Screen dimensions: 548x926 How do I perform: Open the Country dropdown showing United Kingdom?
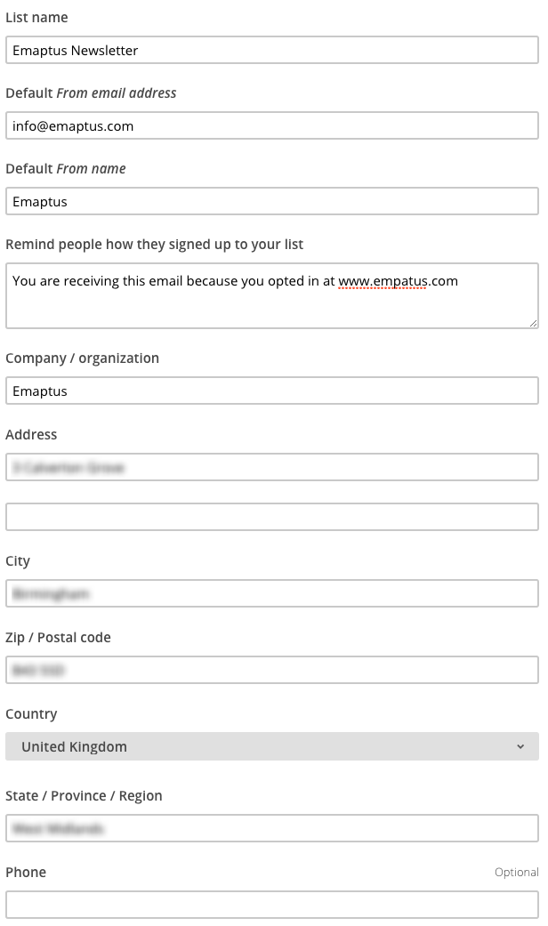271,747
